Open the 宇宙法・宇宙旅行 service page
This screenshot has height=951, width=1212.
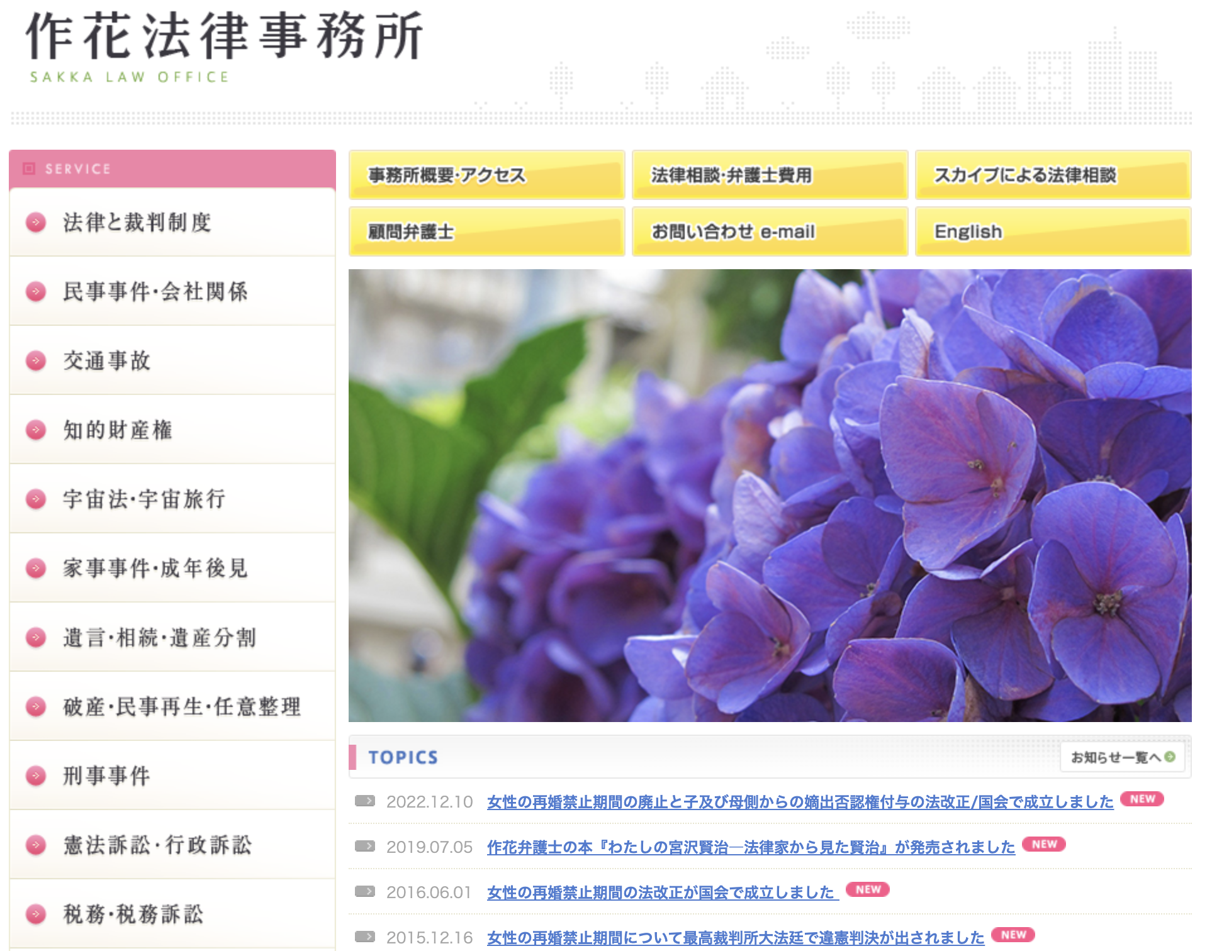click(x=172, y=499)
